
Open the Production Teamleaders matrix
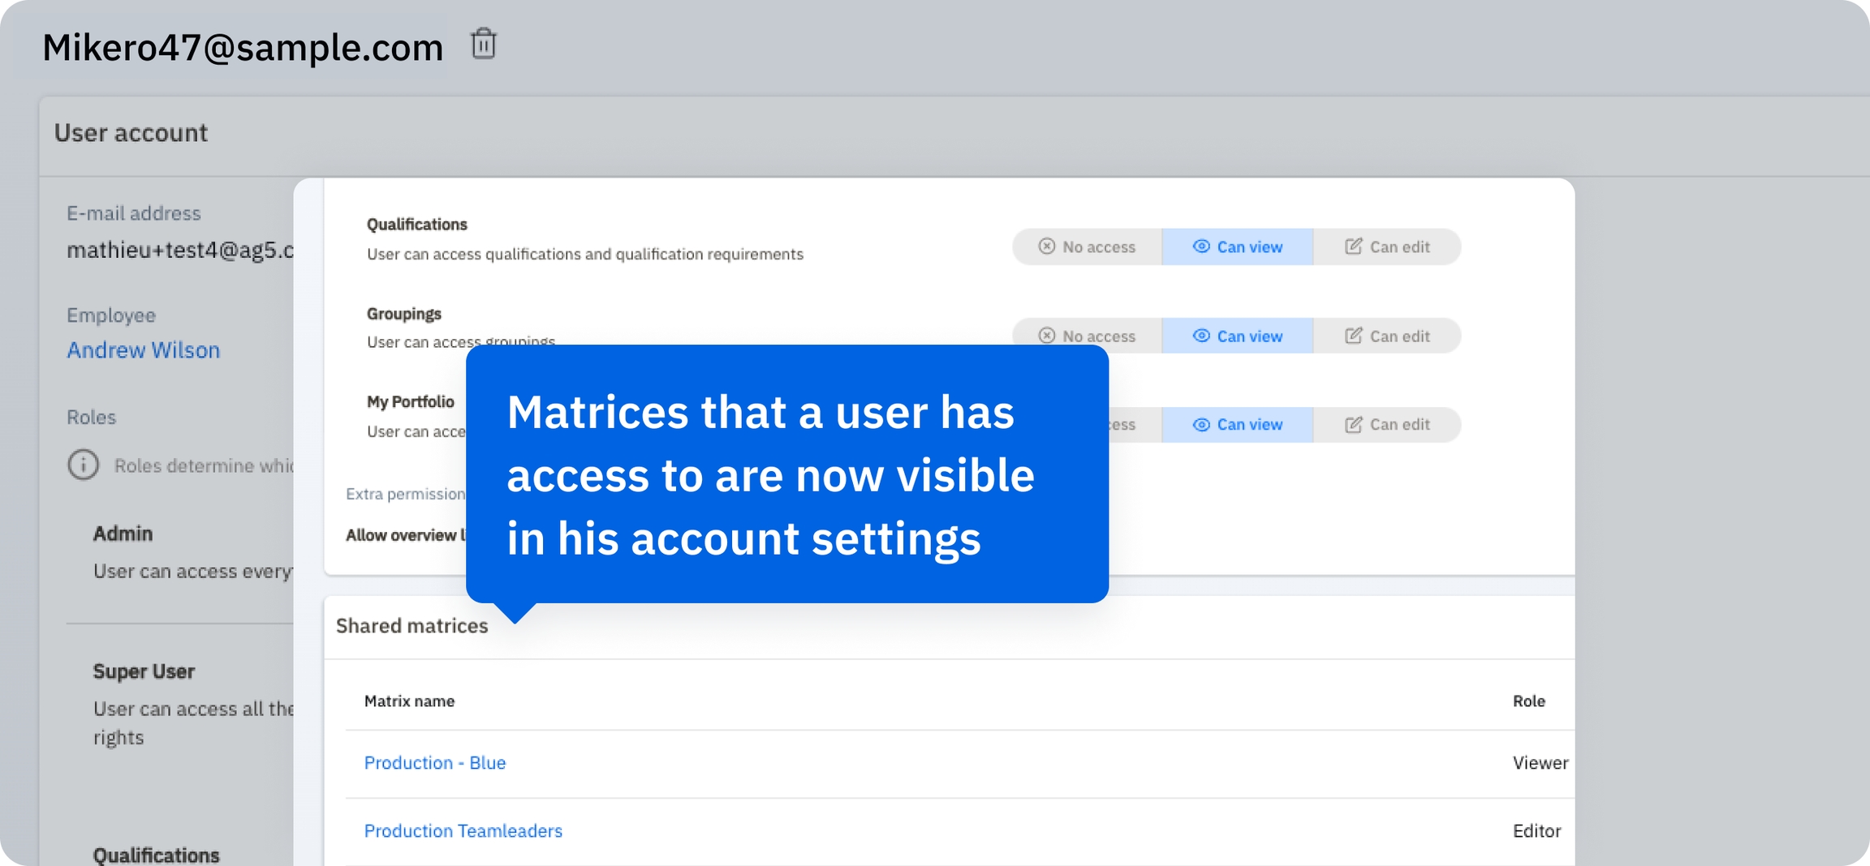pos(463,831)
